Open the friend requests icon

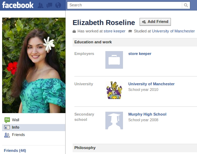click(x=41, y=5)
